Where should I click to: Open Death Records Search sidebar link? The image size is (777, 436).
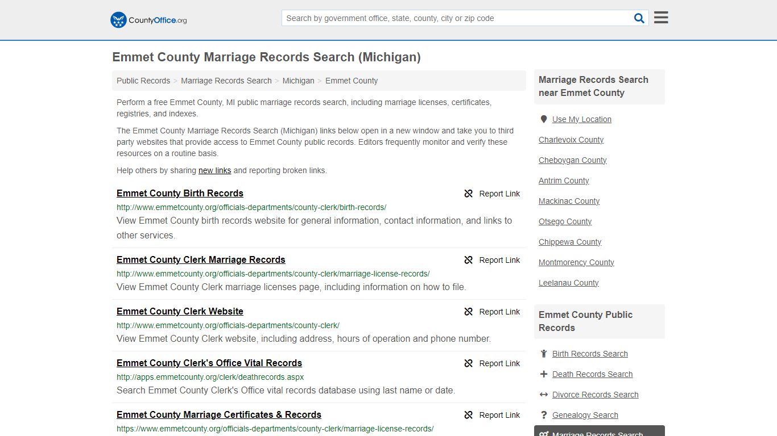[x=592, y=374]
